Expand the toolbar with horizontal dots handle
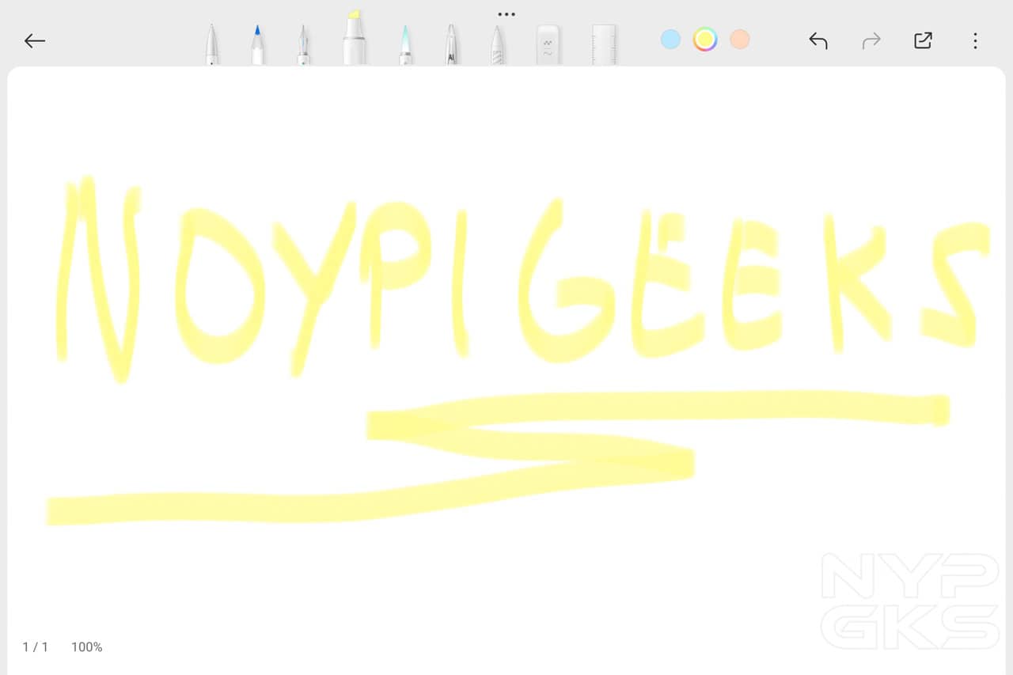The image size is (1013, 675). 506,14
